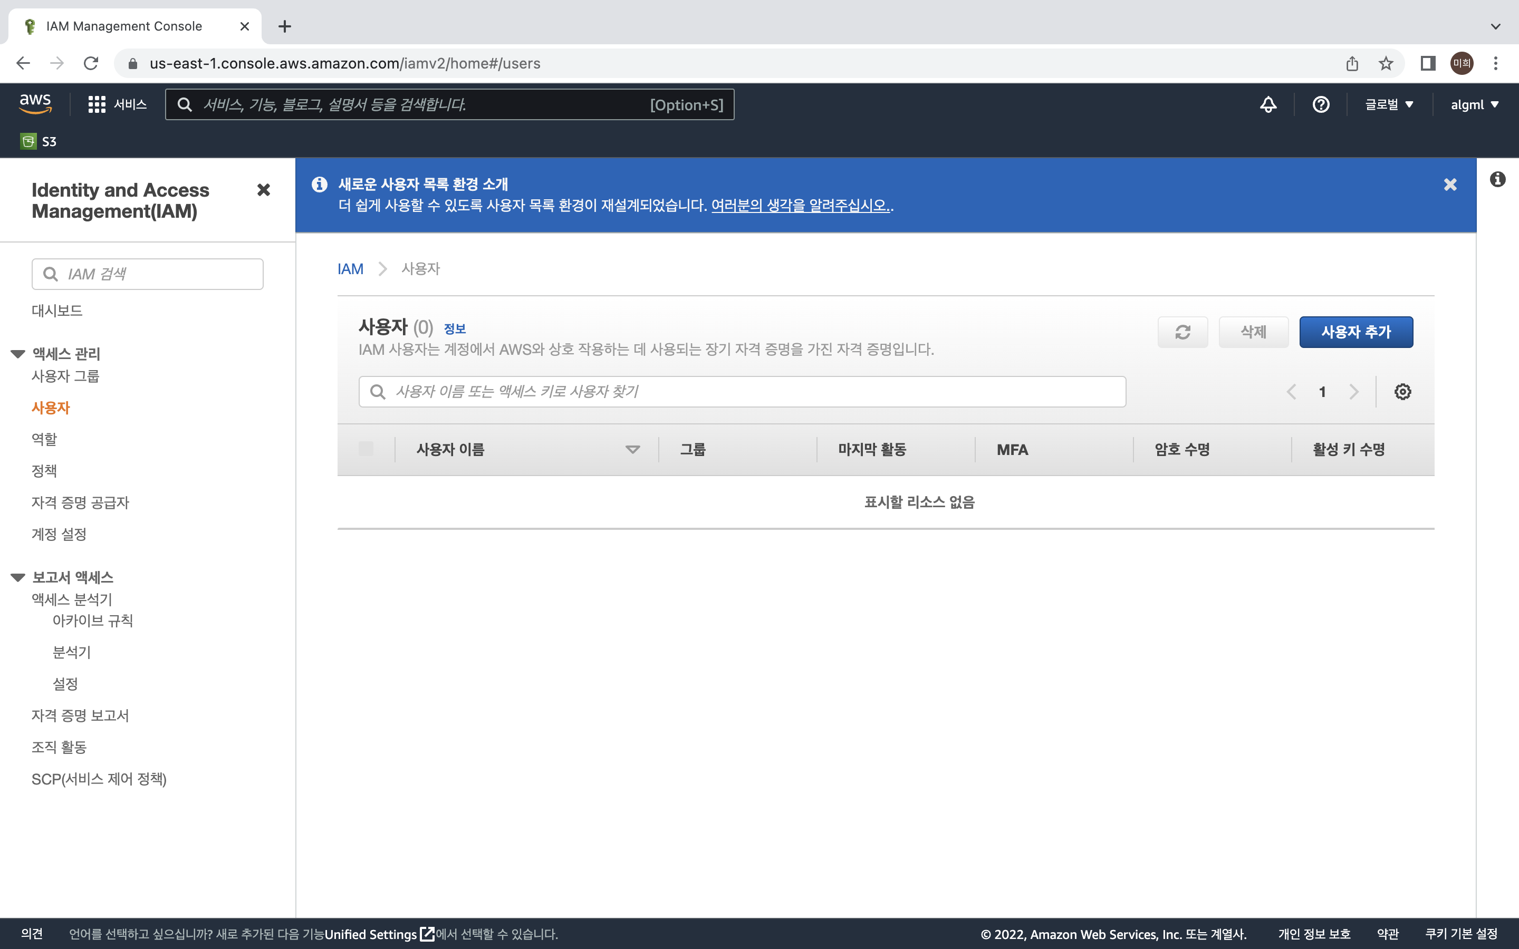Go to previous page of users table

[x=1291, y=392]
